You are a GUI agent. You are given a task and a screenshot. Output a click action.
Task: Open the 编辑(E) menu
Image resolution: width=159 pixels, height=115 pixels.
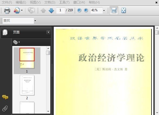(21, 2)
